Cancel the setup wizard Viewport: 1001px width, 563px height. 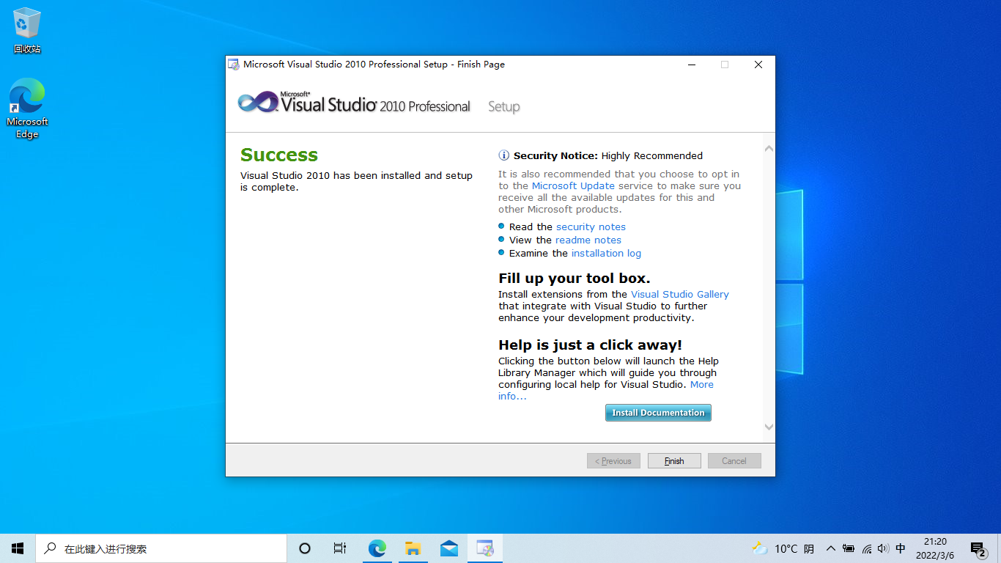click(734, 460)
